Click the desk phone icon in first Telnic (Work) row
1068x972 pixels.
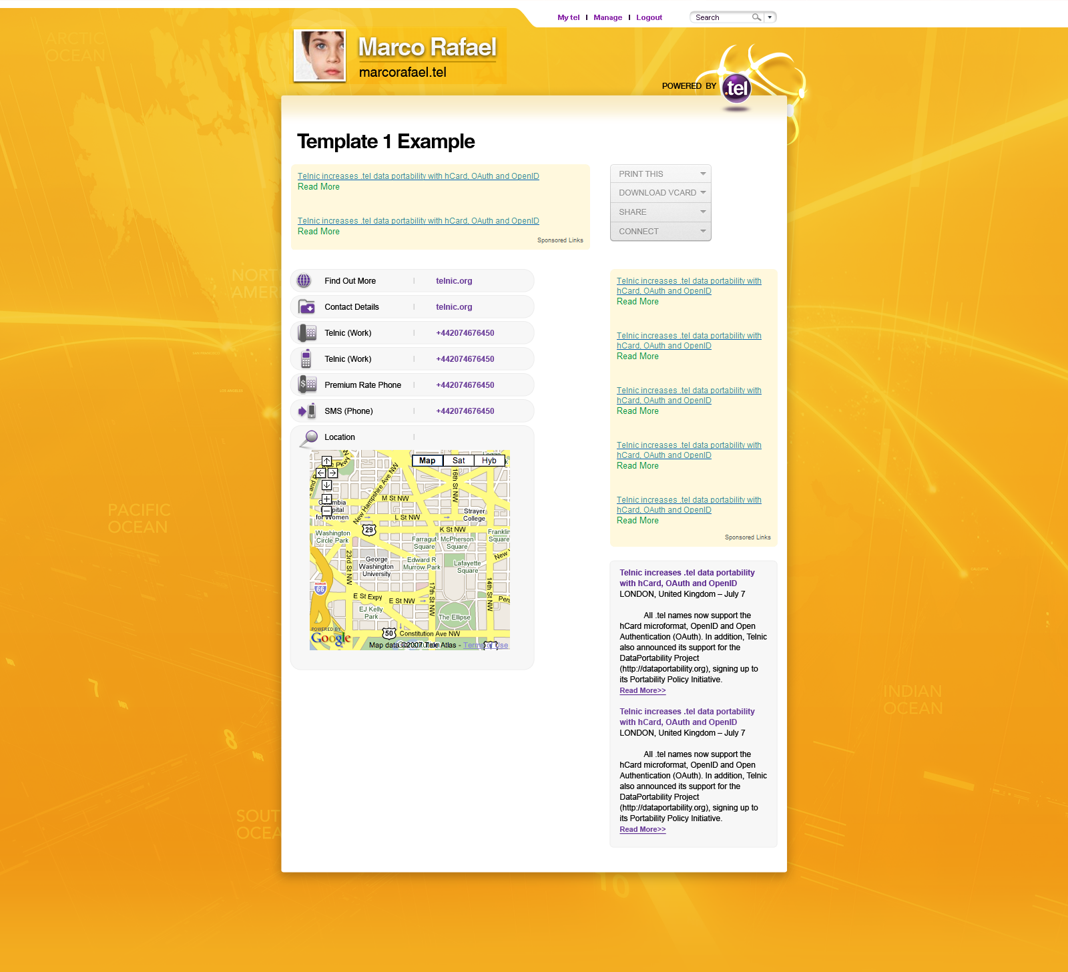pyautogui.click(x=307, y=332)
